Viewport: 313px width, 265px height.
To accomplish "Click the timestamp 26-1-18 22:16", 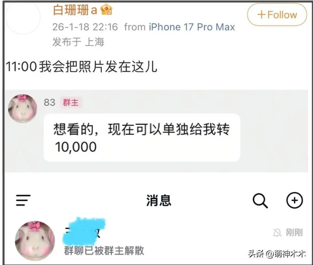I will click(x=85, y=27).
